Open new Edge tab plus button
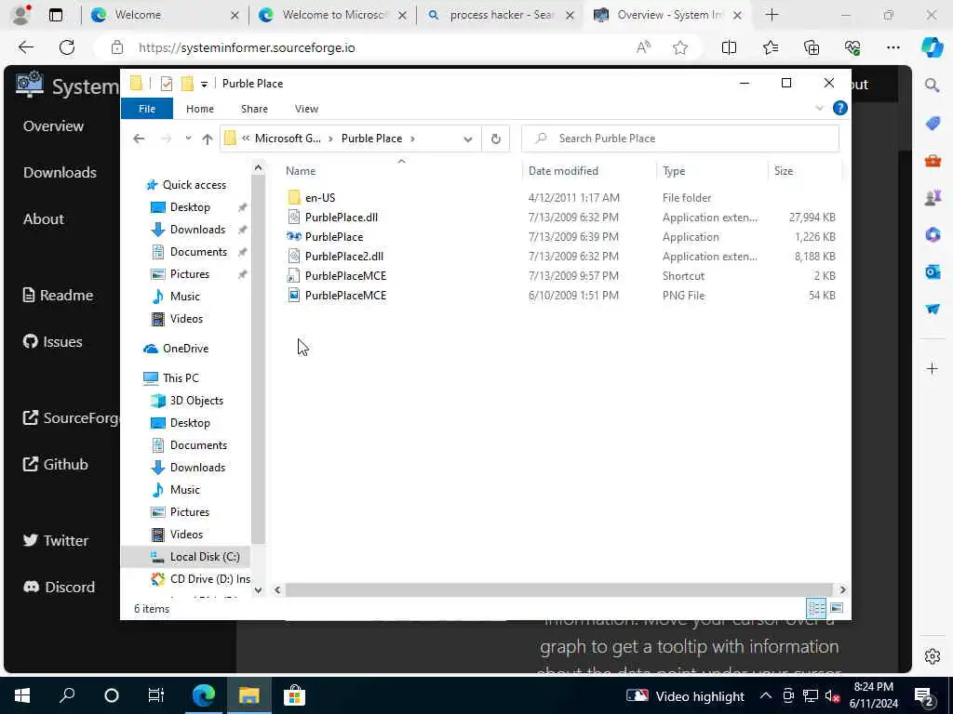The height and width of the screenshot is (714, 953). click(772, 15)
